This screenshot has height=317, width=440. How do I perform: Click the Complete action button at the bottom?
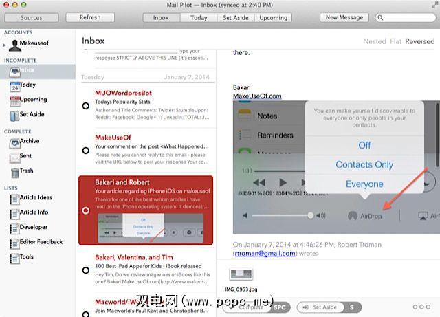click(256, 307)
